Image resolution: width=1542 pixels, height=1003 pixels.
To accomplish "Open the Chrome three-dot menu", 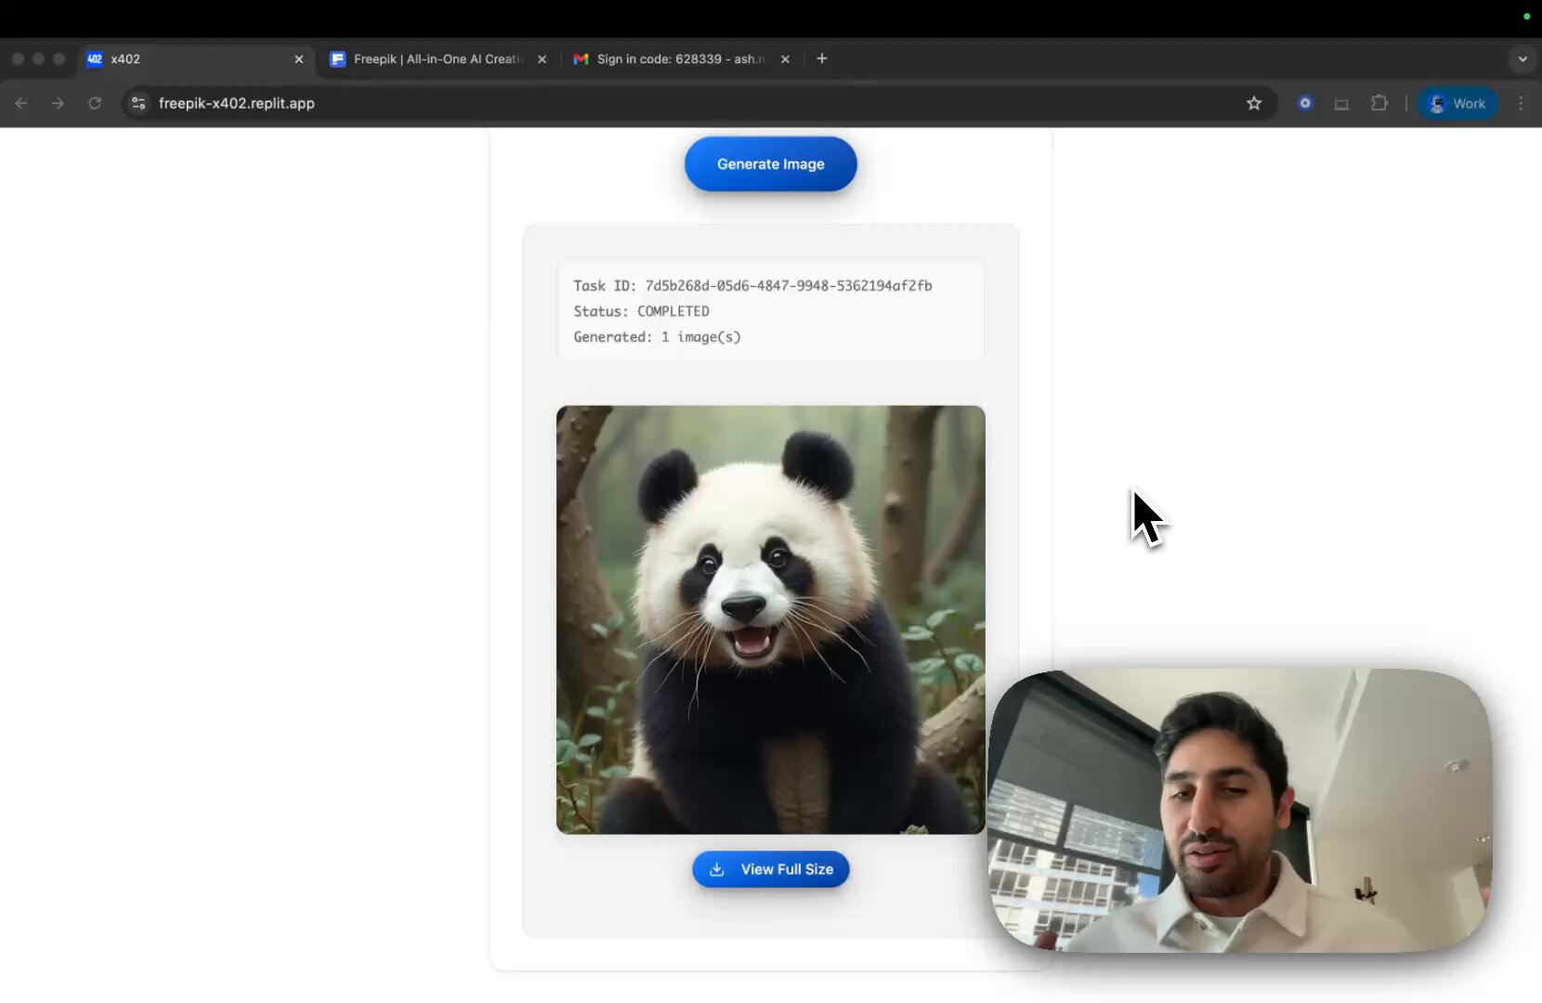I will (1522, 103).
